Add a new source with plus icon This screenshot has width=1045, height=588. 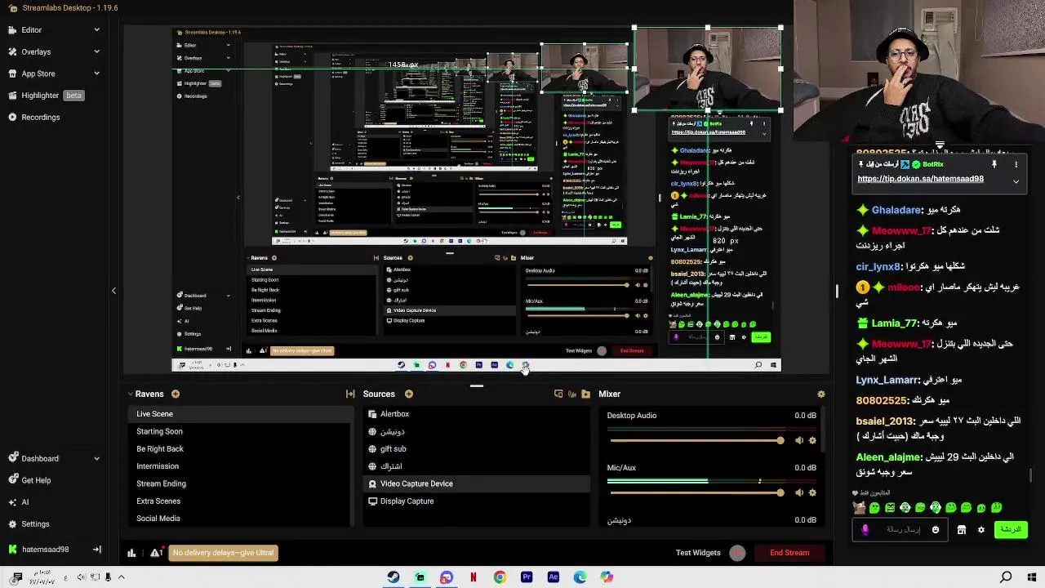pos(409,394)
